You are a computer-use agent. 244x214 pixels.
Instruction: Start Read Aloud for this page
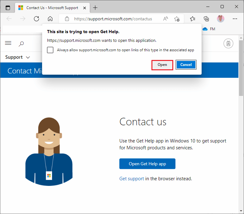(x=165, y=19)
